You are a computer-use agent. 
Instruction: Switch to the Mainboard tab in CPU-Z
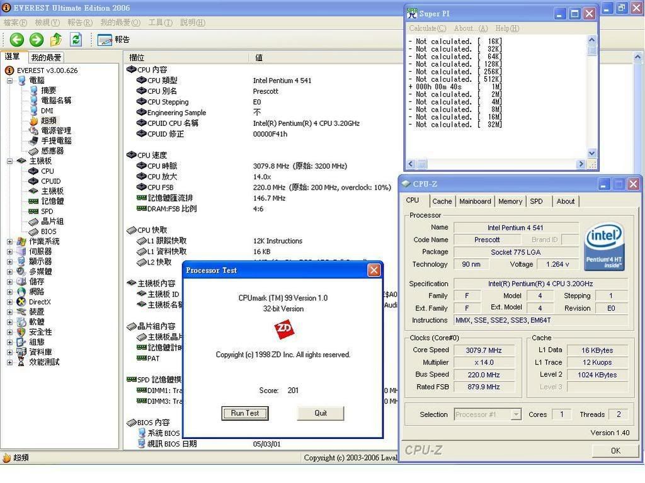475,201
